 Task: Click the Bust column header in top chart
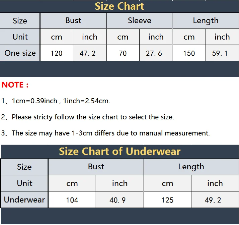tap(73, 20)
